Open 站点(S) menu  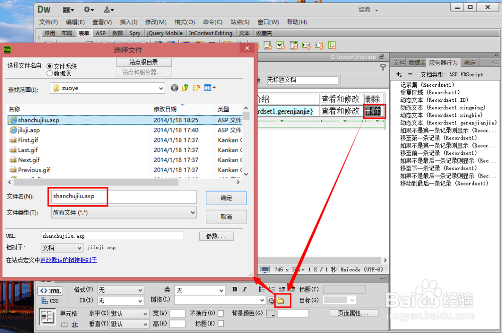(240, 22)
